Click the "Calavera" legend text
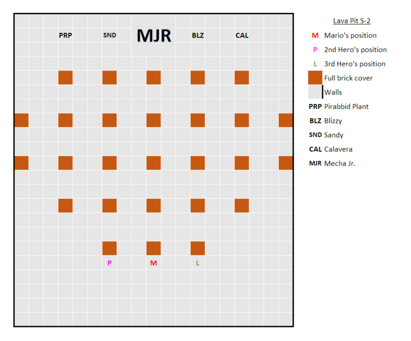The height and width of the screenshot is (341, 411). pyautogui.click(x=338, y=149)
